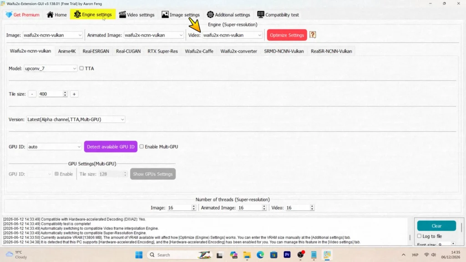Screen dimensions: 466x262
Task: Open Microsoft Edge from the taskbar
Action: (260, 255)
